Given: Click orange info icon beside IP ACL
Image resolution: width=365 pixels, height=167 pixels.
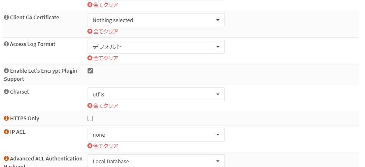Looking at the screenshot, I should pos(6,132).
